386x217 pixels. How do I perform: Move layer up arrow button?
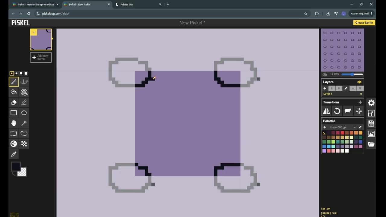332,88
